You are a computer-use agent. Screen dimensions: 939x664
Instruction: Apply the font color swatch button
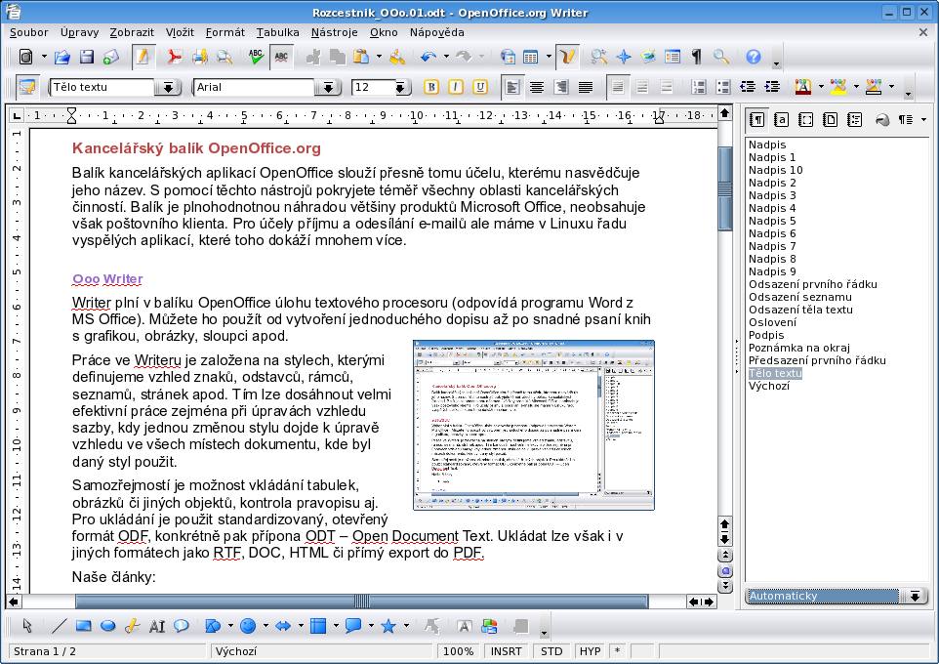(803, 88)
